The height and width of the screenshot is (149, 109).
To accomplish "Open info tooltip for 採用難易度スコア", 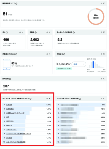I will [16, 4].
